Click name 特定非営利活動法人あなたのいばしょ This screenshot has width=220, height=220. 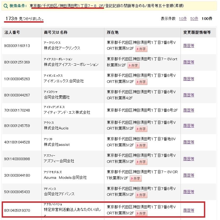(x=72, y=212)
